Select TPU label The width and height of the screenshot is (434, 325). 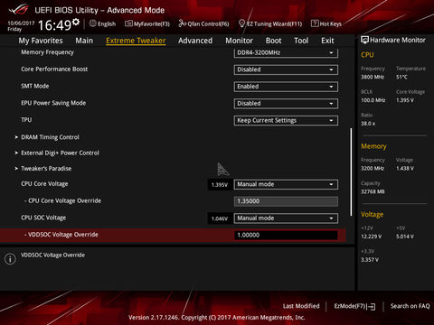(x=26, y=120)
